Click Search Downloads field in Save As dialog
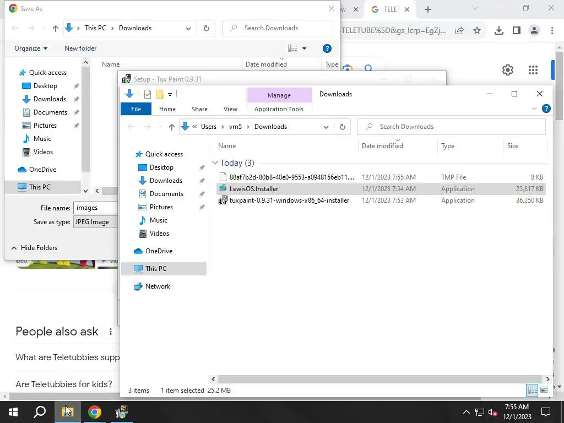Image resolution: width=564 pixels, height=423 pixels. pyautogui.click(x=278, y=28)
